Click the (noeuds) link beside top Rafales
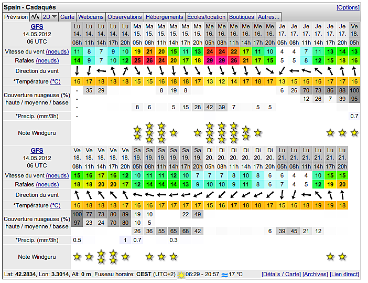This screenshot has height=283, width=368. [47, 61]
